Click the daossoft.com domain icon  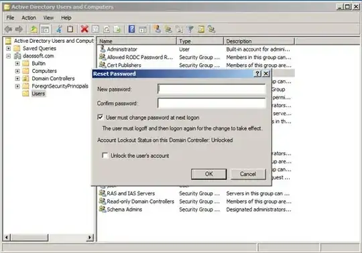point(17,56)
